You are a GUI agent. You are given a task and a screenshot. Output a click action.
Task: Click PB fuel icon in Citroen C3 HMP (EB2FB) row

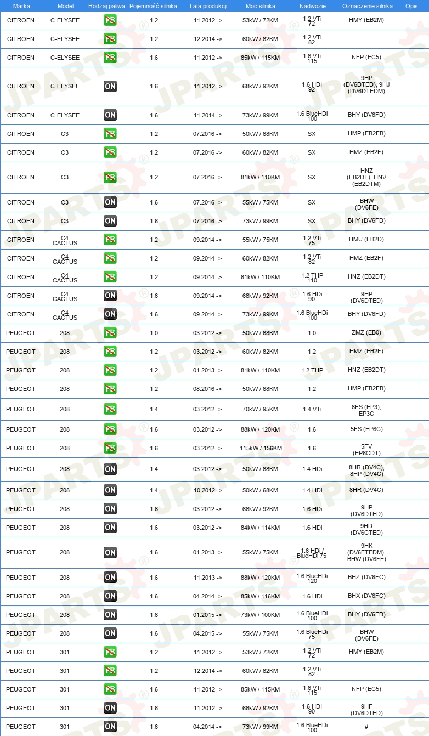[x=110, y=134]
